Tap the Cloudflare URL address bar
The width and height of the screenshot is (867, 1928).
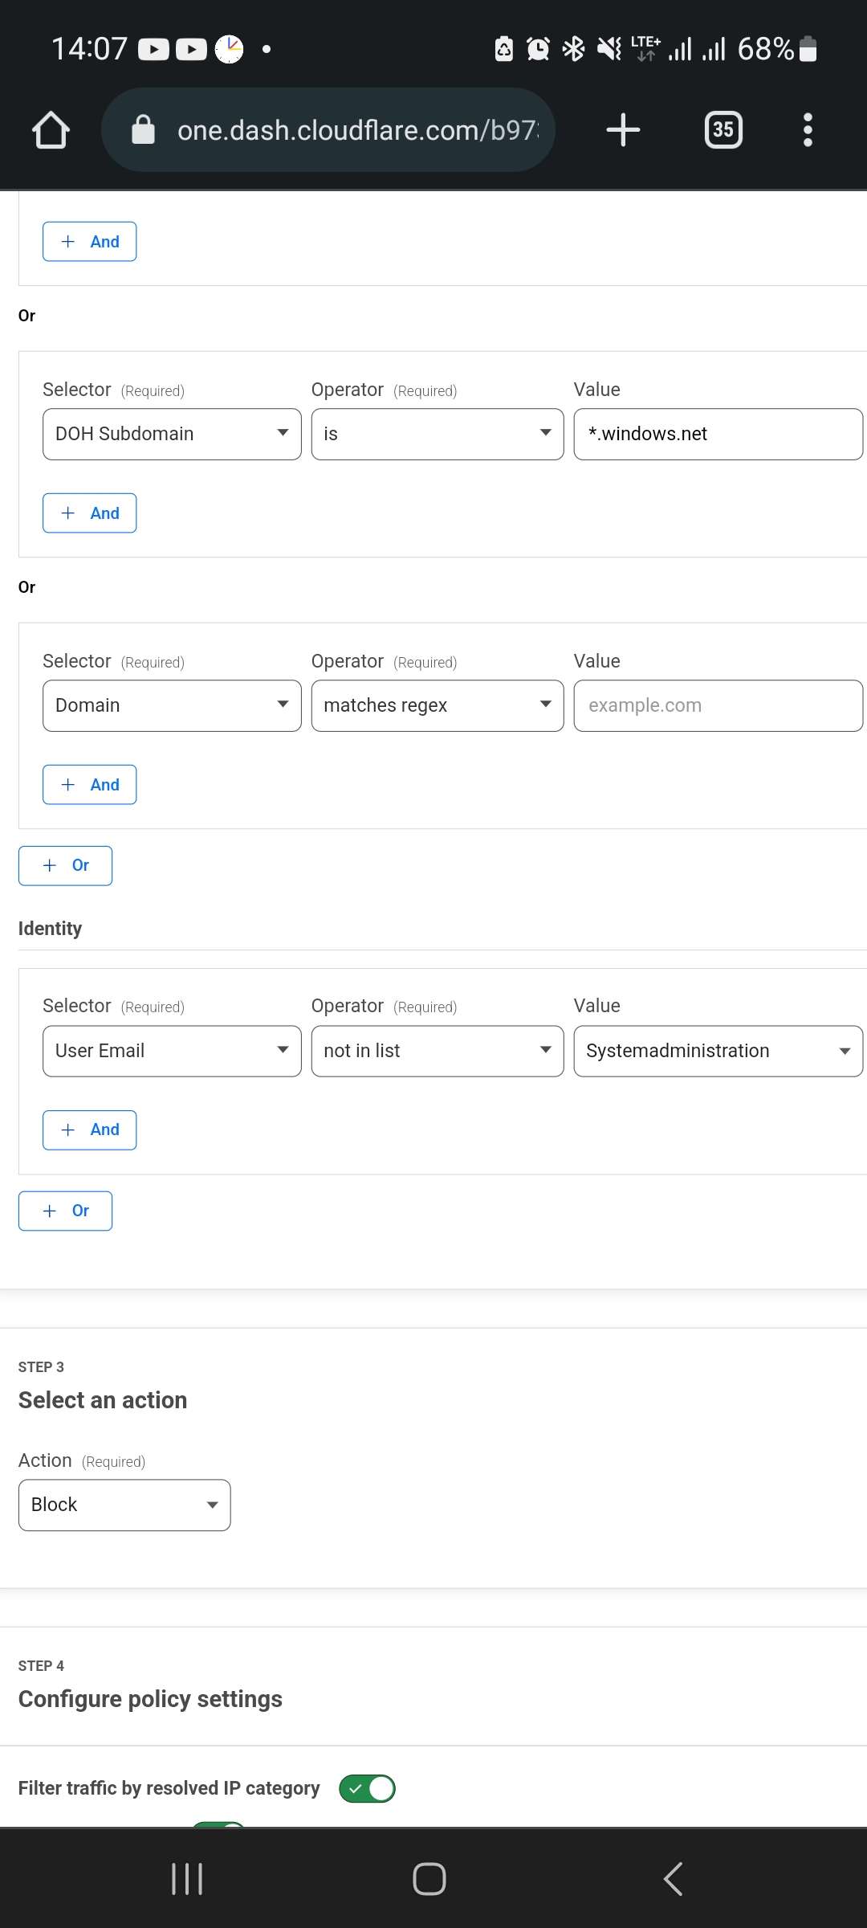(357, 130)
